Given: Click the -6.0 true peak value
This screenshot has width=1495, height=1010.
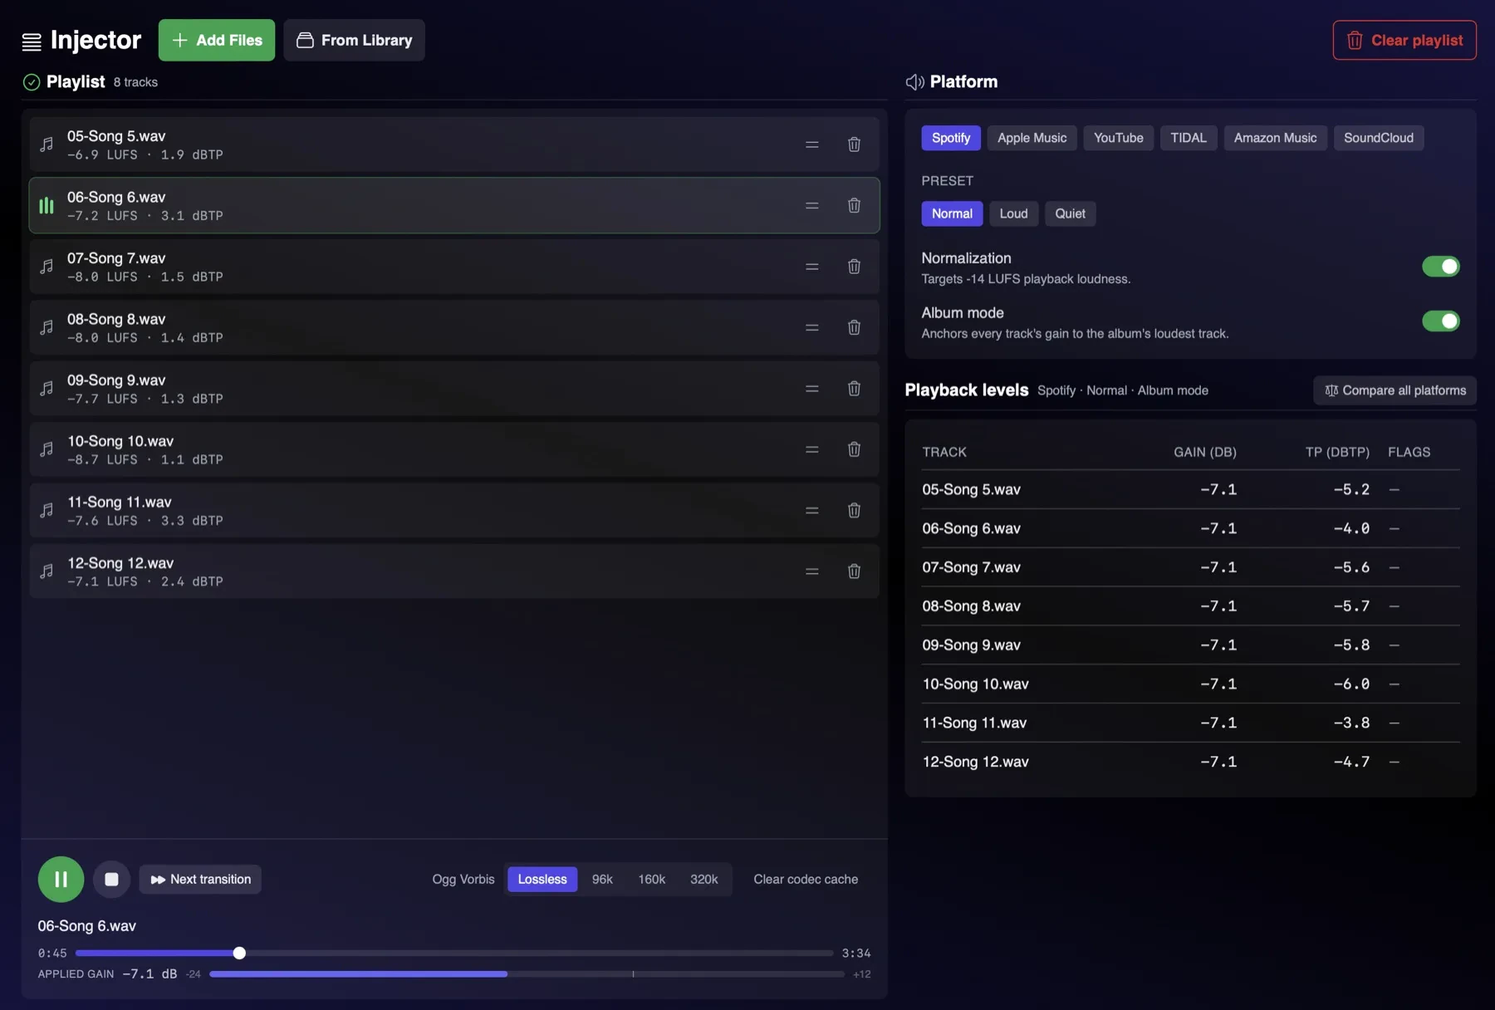Looking at the screenshot, I should (x=1351, y=684).
